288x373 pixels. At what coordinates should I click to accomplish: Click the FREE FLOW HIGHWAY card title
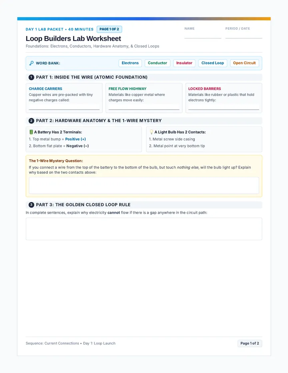[x=128, y=89]
